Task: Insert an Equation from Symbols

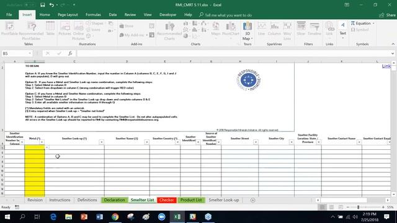Action: 362,24
